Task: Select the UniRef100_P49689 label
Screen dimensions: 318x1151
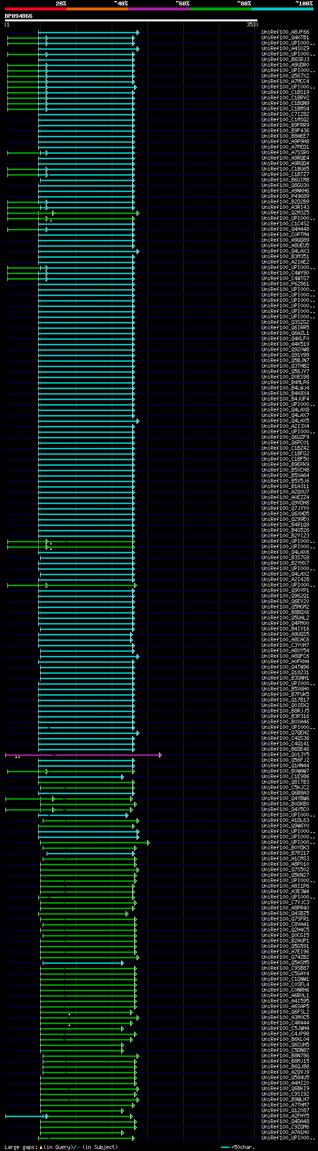Action: coord(285,197)
